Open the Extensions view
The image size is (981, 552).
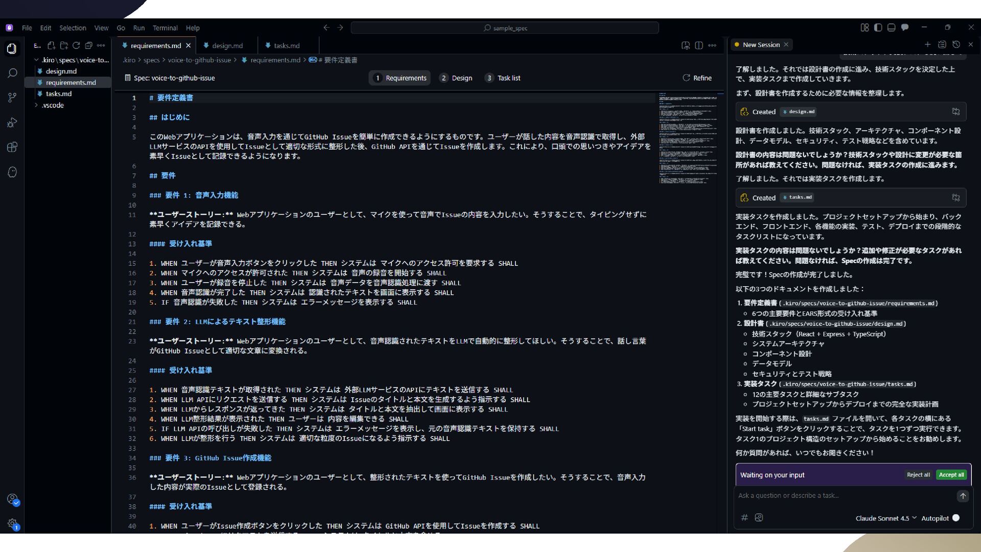click(12, 148)
